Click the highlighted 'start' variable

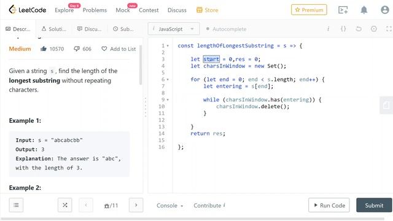coord(211,59)
